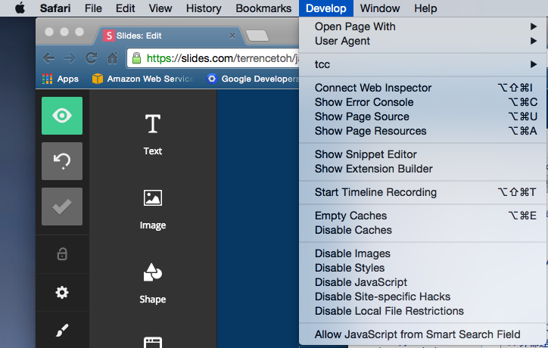Image resolution: width=548 pixels, height=348 pixels.
Task: Toggle Disable JavaScript
Action: coord(423,282)
